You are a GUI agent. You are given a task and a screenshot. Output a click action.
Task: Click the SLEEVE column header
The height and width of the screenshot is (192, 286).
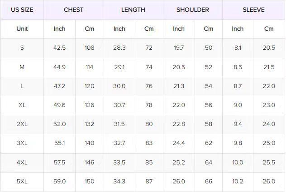click(x=253, y=9)
